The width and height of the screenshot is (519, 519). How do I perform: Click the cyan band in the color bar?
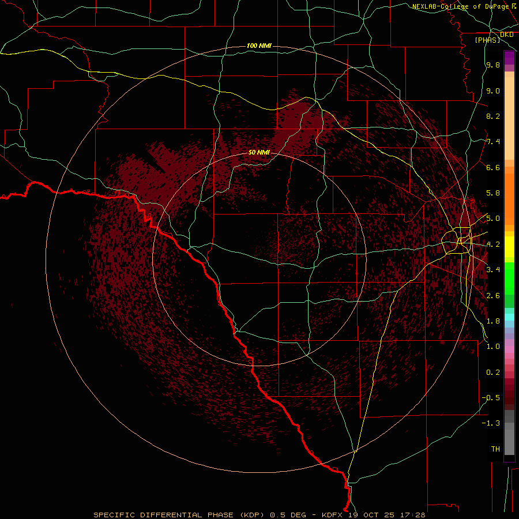tap(509, 317)
